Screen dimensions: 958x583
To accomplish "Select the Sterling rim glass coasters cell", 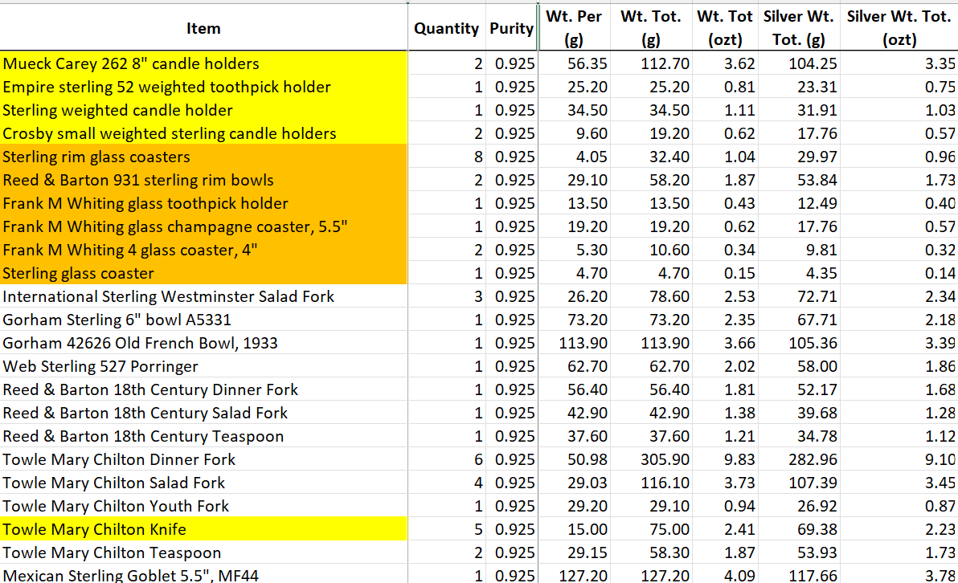I will coord(203,157).
